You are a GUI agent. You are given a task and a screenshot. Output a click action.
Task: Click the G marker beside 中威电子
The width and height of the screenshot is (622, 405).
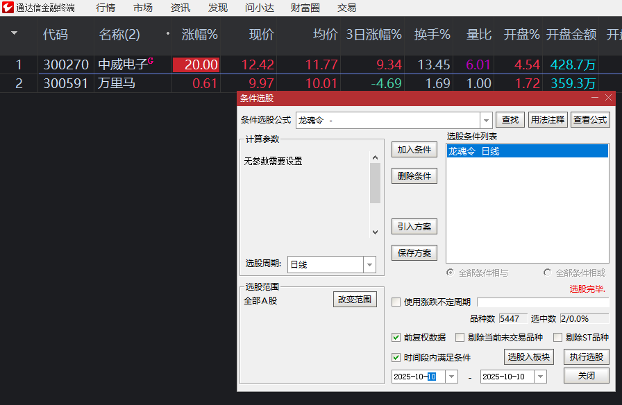(x=151, y=61)
